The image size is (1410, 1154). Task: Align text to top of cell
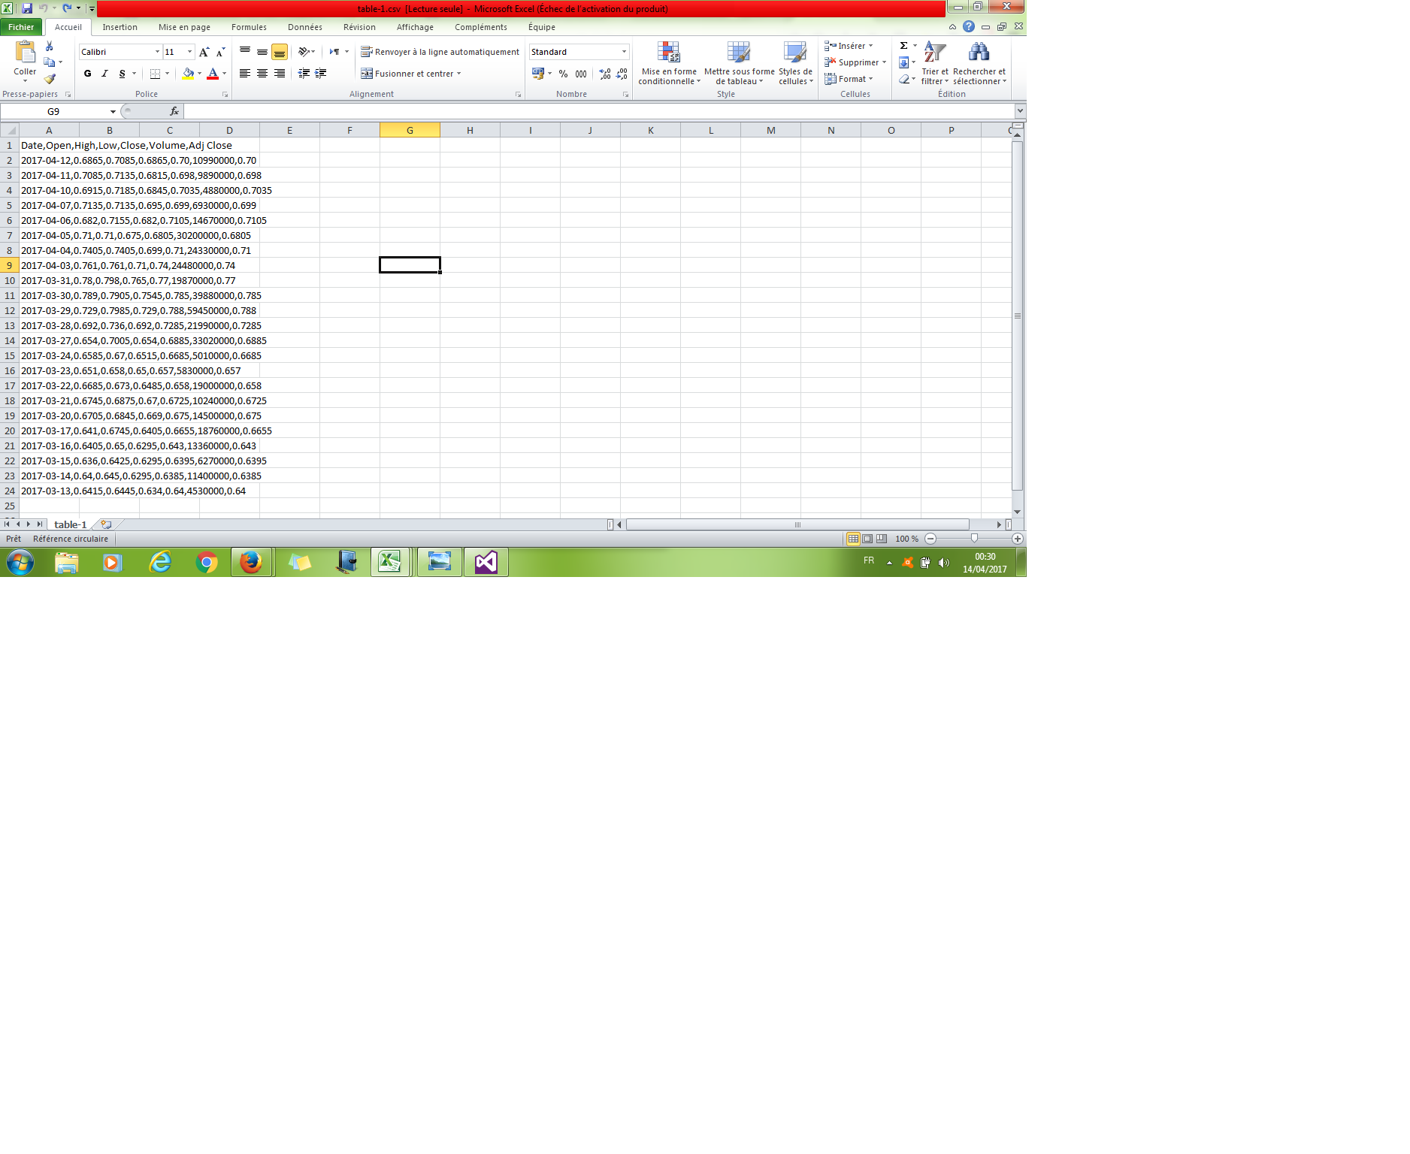coord(245,52)
